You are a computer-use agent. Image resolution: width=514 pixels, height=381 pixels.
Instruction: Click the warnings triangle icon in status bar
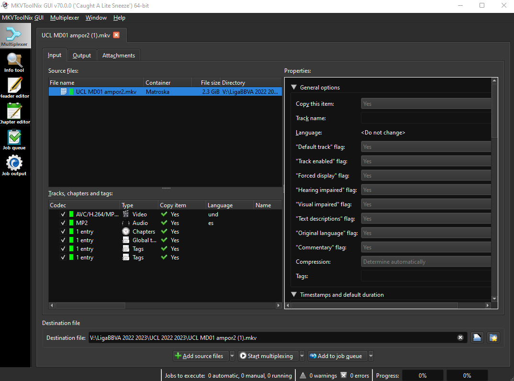pyautogui.click(x=303, y=375)
